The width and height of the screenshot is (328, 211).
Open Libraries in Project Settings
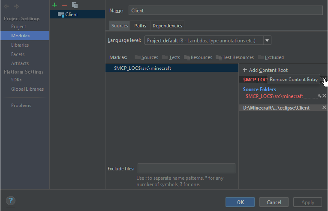(x=20, y=45)
